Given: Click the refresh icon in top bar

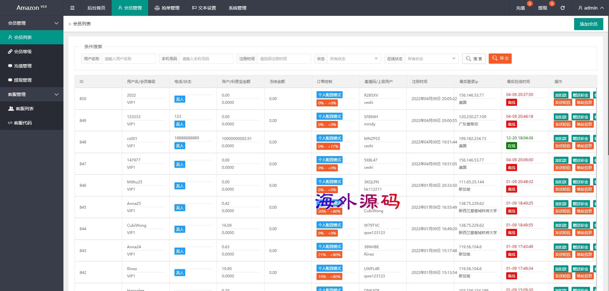Looking at the screenshot, I should [x=562, y=8].
